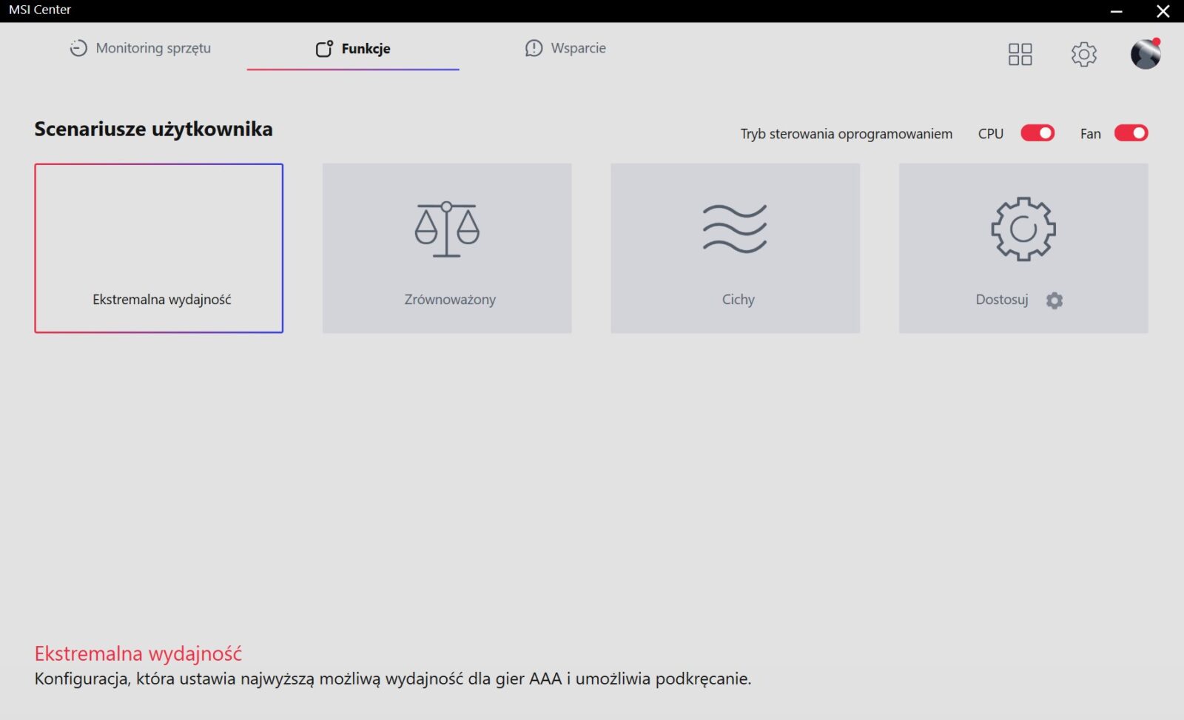Open the Wsparcie tab label
The height and width of the screenshot is (720, 1184).
pyautogui.click(x=578, y=48)
